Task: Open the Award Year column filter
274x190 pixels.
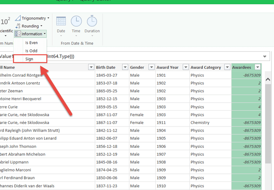Action: click(x=185, y=67)
